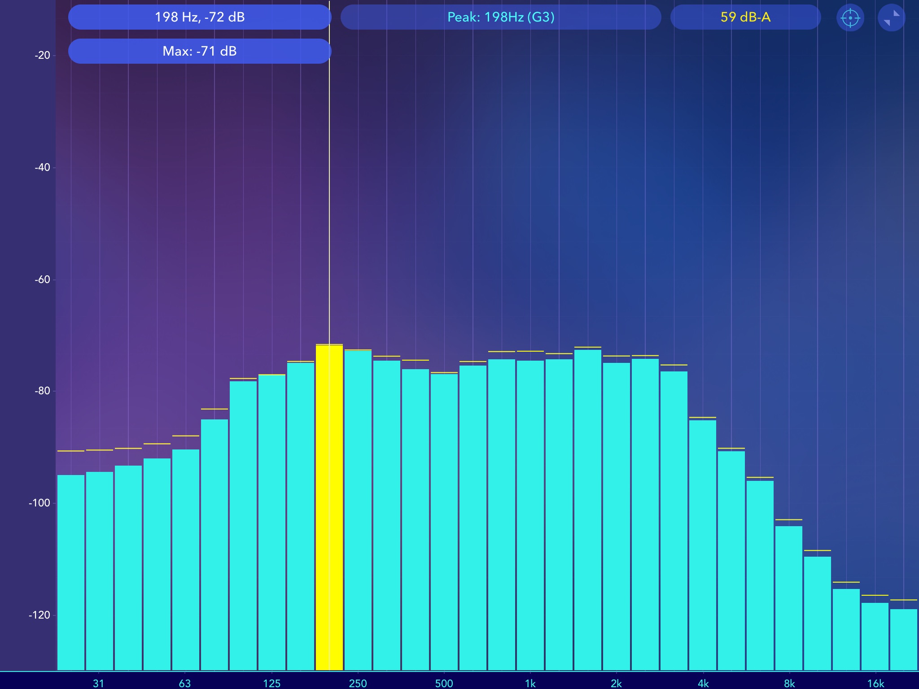The height and width of the screenshot is (689, 919).
Task: Tap the Max: -71 dB readout
Action: coord(200,51)
